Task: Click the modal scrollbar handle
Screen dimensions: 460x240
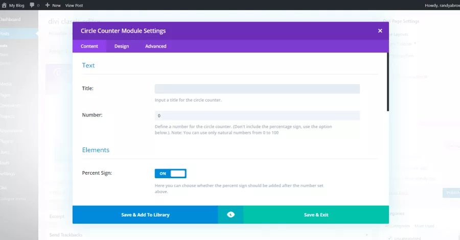Action: point(388,82)
